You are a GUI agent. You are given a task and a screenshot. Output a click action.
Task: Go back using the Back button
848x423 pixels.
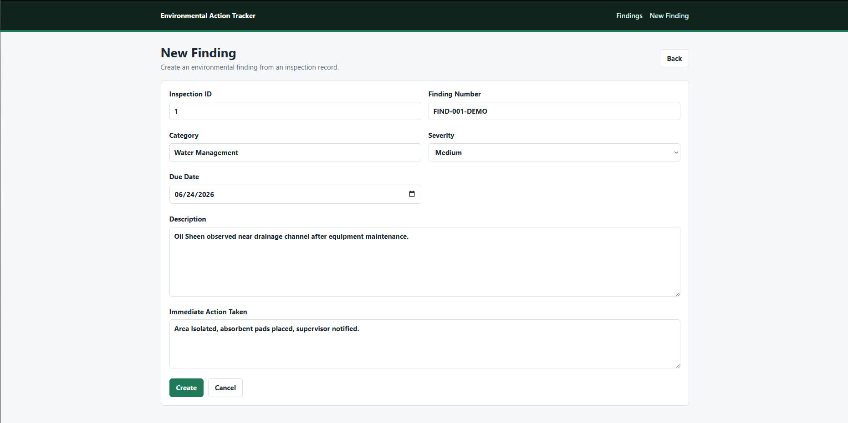(x=674, y=58)
